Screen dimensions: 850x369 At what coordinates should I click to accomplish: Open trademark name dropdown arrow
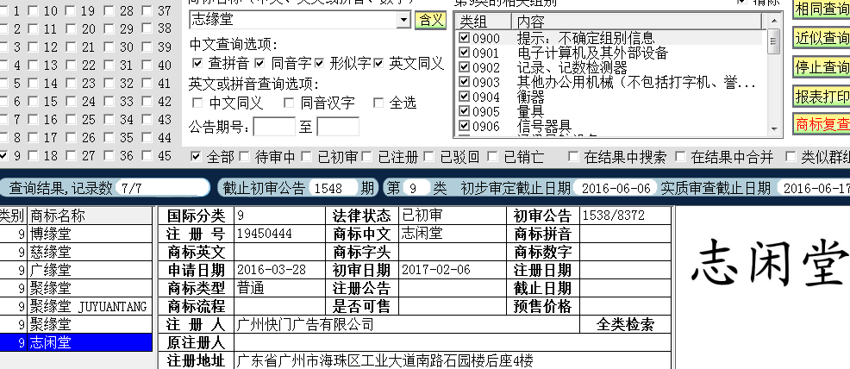click(403, 21)
